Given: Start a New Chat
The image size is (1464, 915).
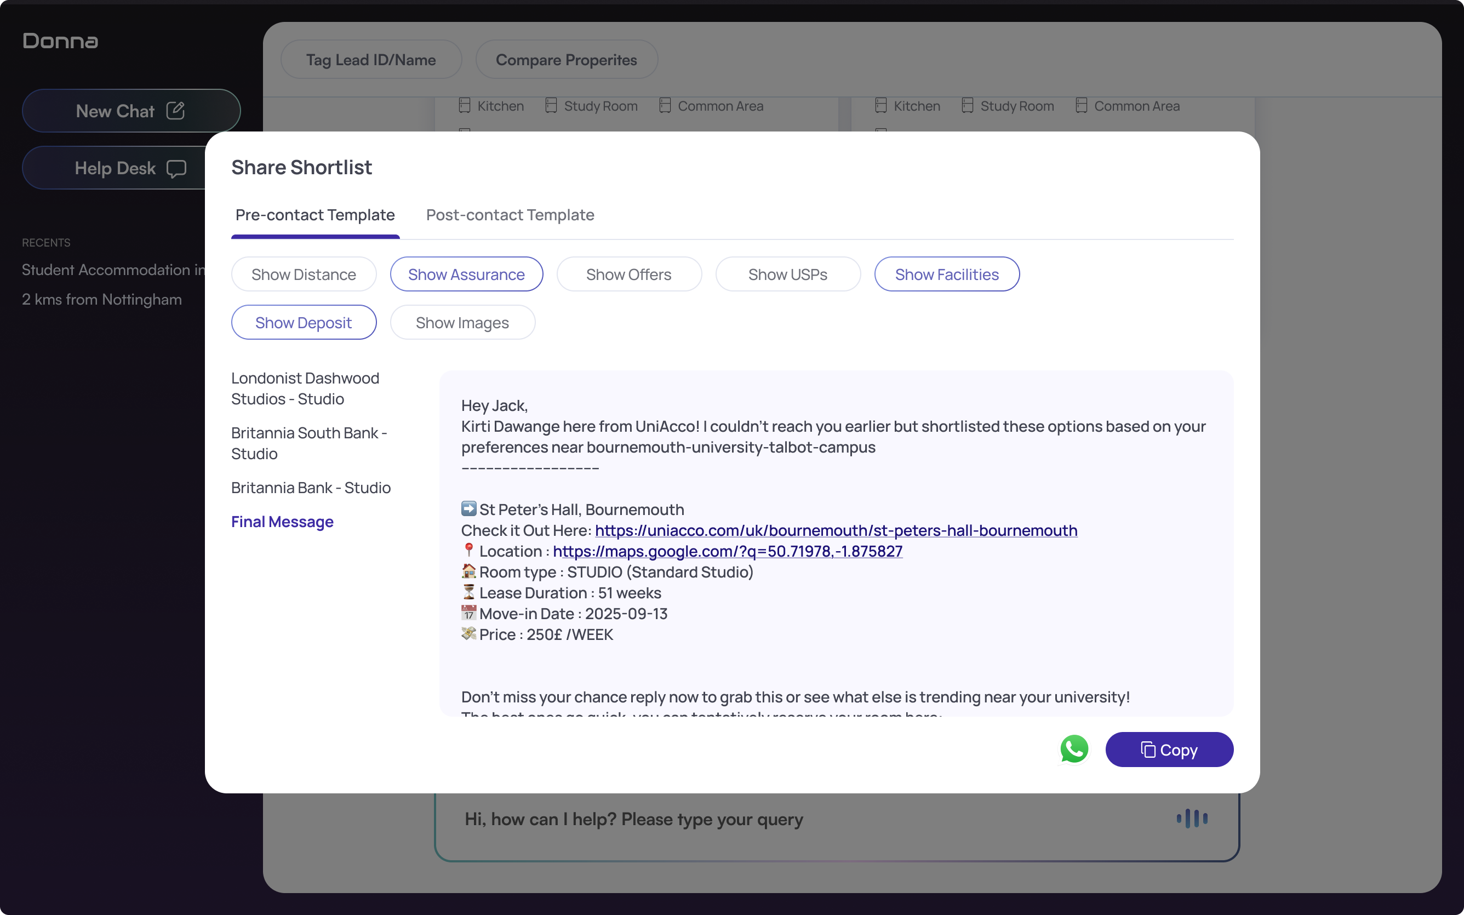Looking at the screenshot, I should click(x=131, y=111).
